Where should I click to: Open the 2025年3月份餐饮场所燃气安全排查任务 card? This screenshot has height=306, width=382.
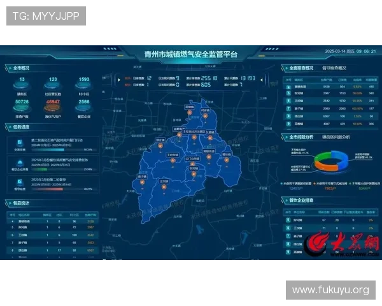click(x=53, y=164)
